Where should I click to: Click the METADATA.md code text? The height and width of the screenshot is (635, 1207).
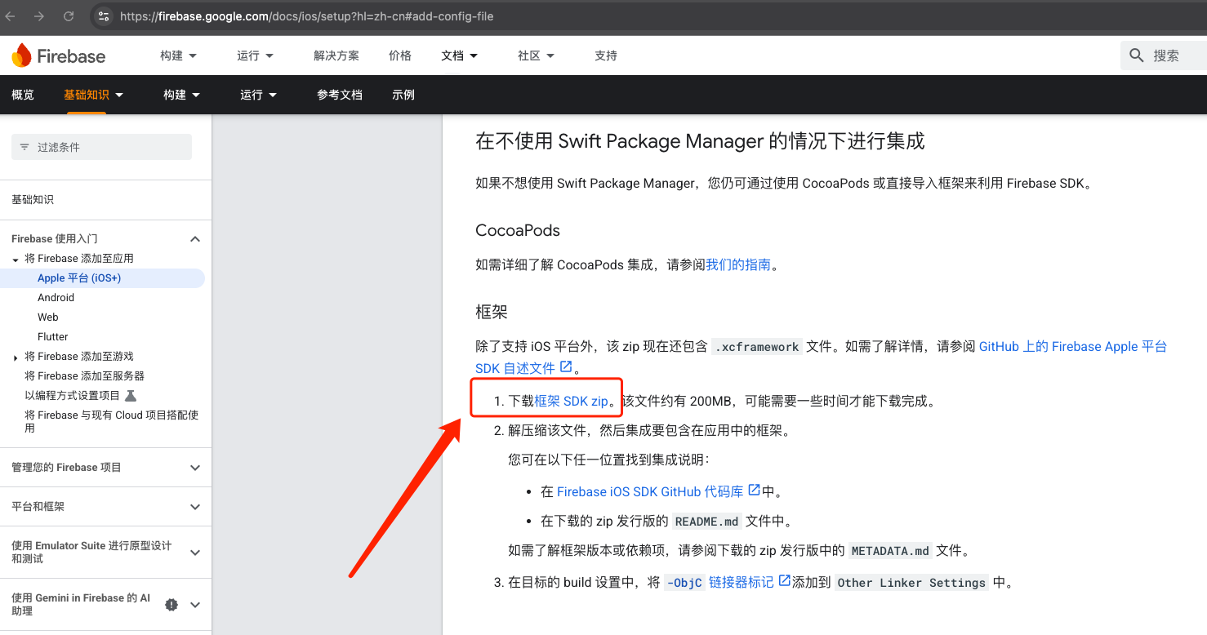(890, 551)
